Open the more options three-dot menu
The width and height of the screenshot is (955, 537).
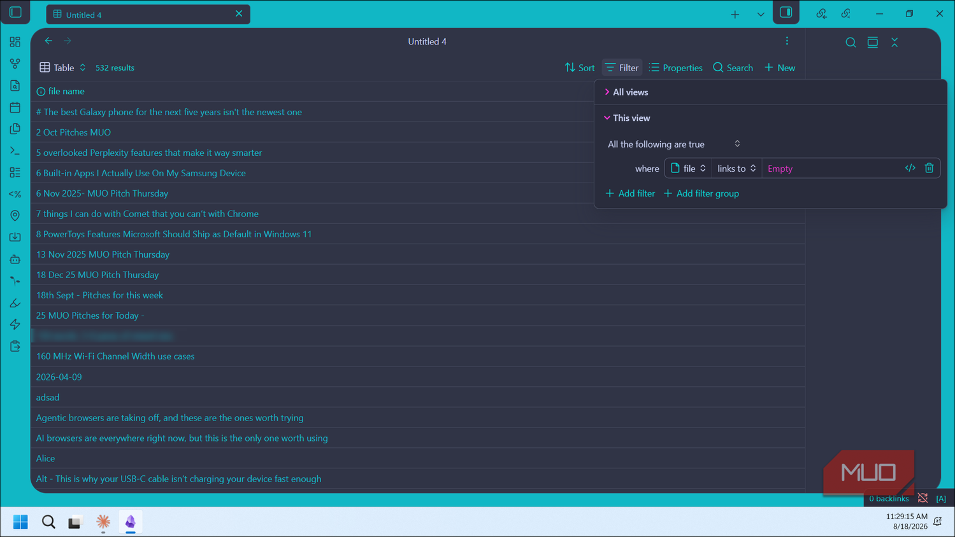(787, 41)
